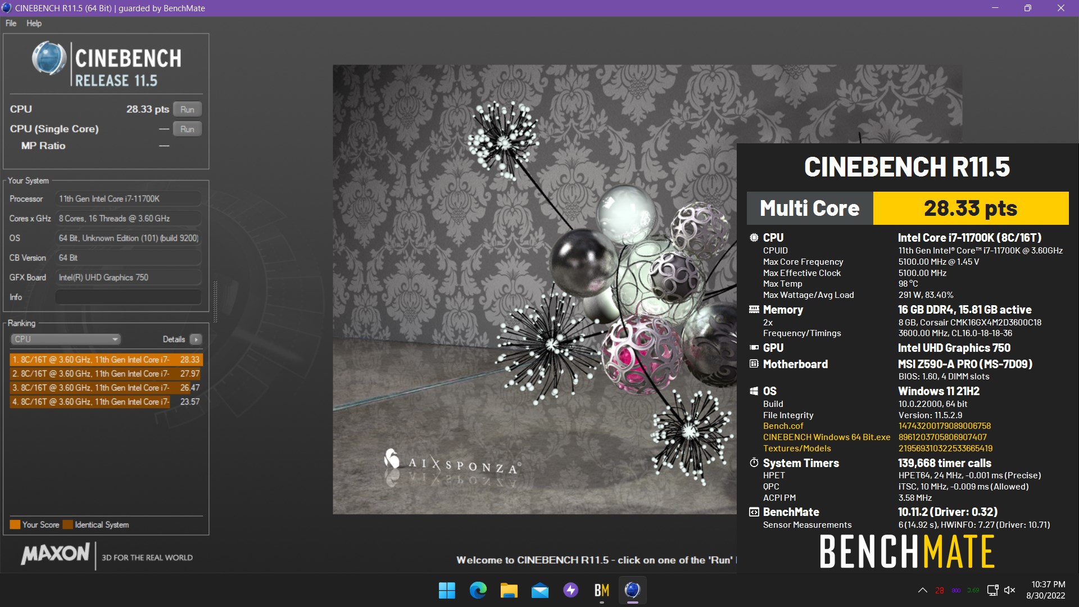
Task: Click the Processor field showing i7-11700K
Action: click(128, 198)
